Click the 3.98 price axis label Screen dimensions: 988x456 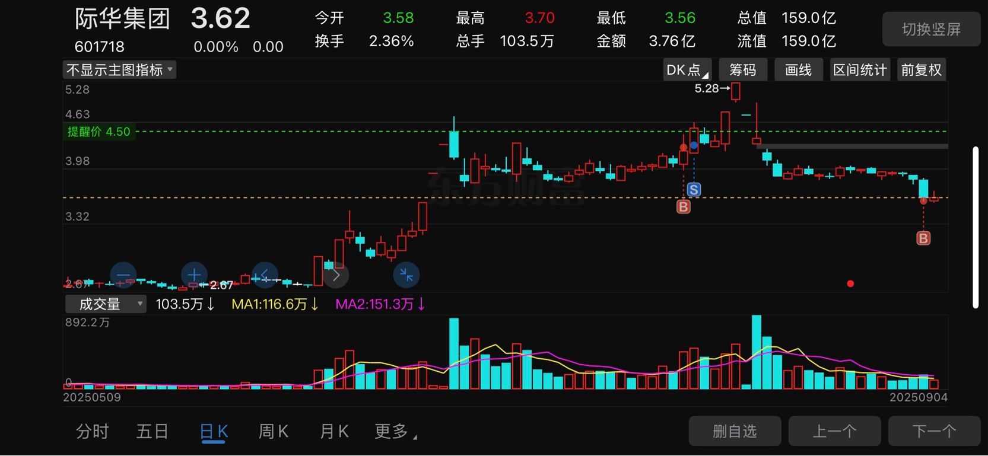pos(78,161)
